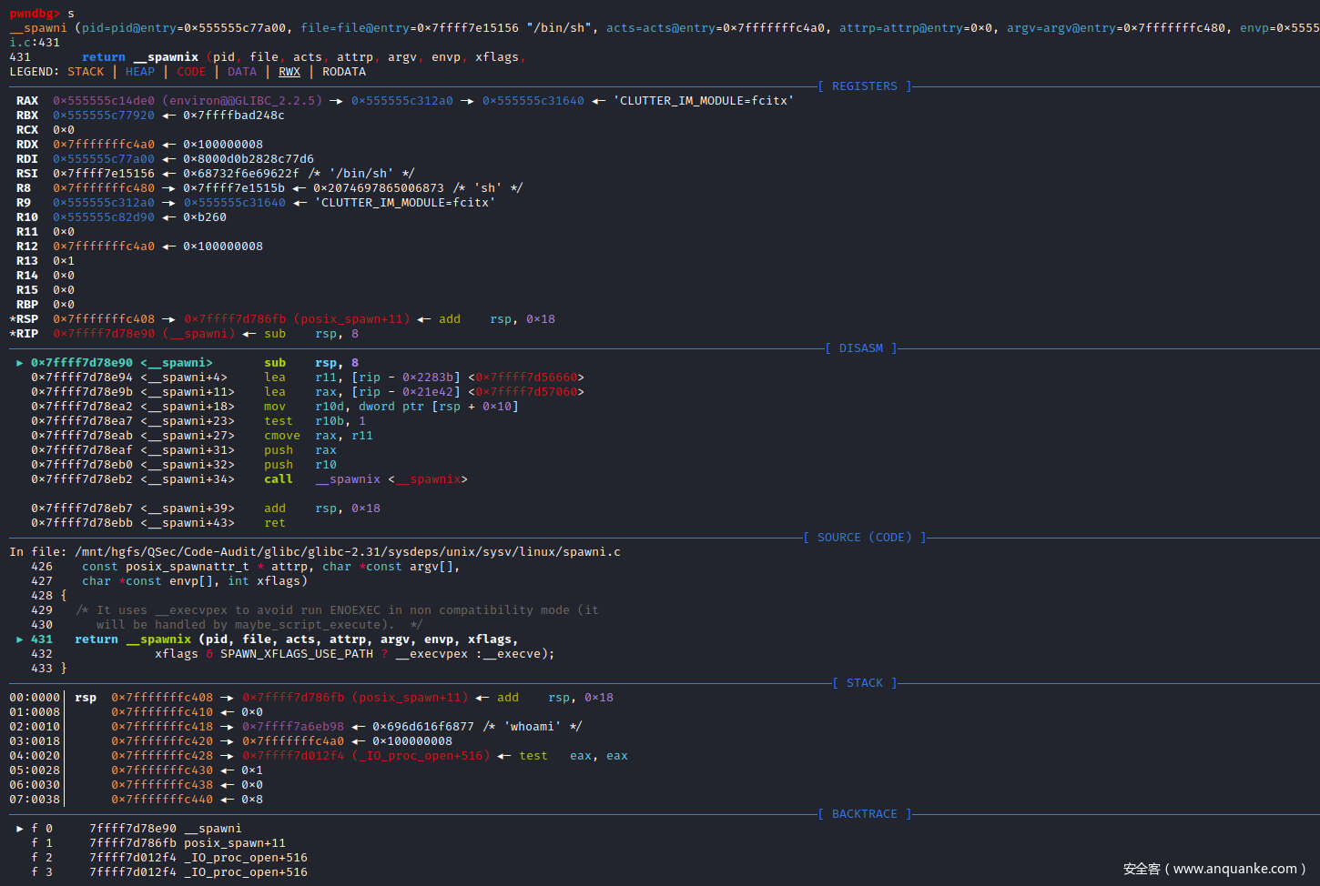The image size is (1320, 886).
Task: Click the current frame arrow in BACKTRACE
Action: [x=20, y=829]
